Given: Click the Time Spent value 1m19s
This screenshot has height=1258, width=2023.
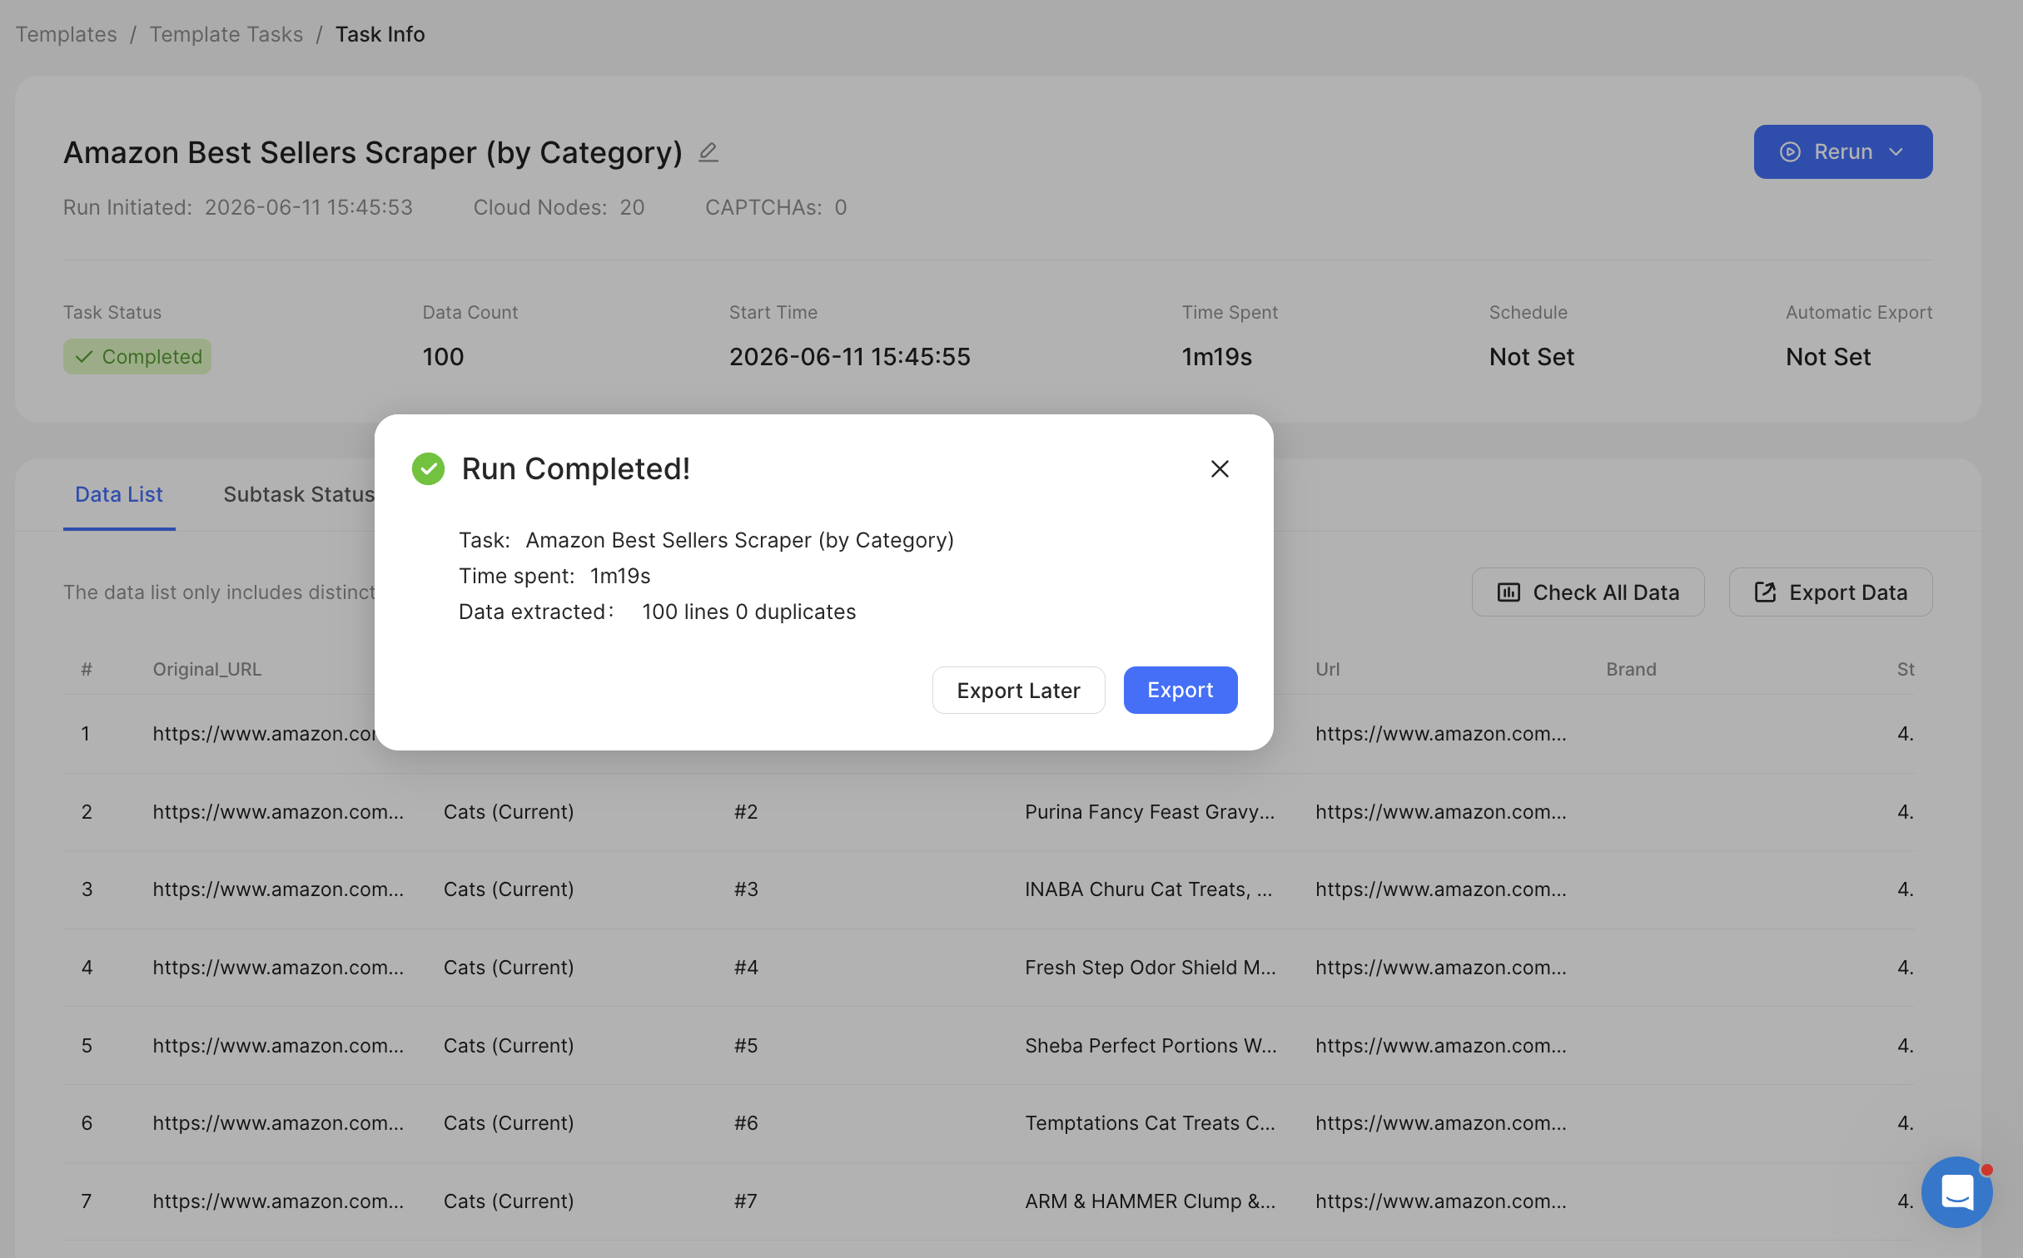Looking at the screenshot, I should click(1216, 356).
